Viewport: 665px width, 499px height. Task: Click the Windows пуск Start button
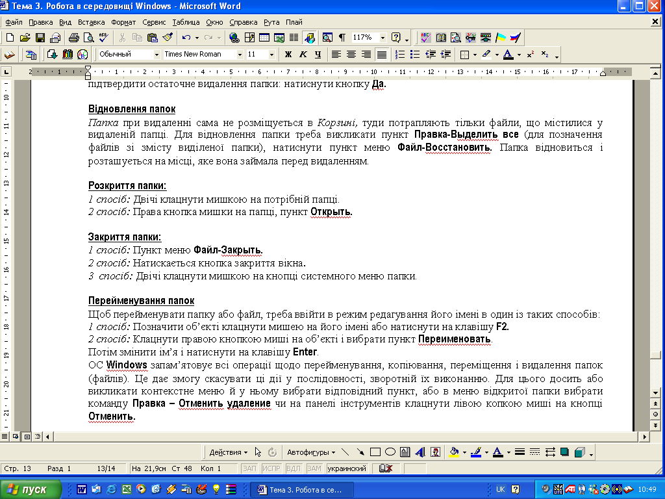click(x=31, y=489)
